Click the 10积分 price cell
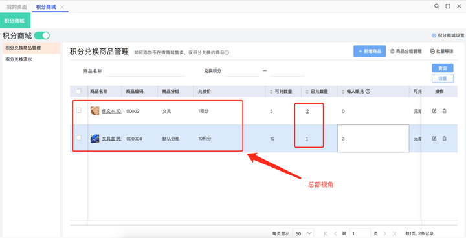Image resolution: width=466 pixels, height=238 pixels. (205, 139)
